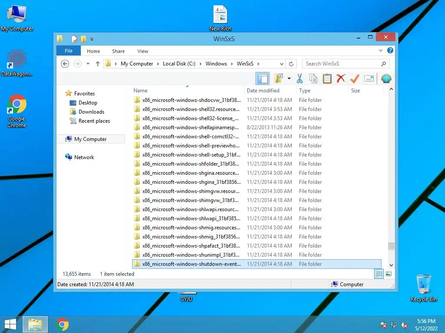Switch to Large icons view in status bar
Viewport: 445px width, 333px height.
point(389,274)
